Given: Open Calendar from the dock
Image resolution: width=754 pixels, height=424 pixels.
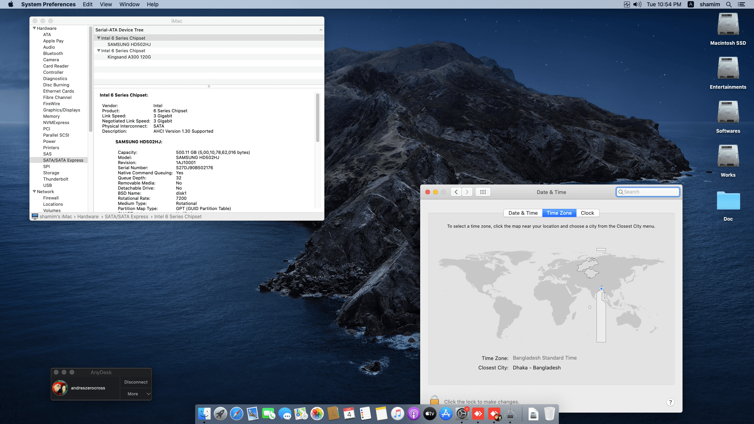Looking at the screenshot, I should point(349,413).
